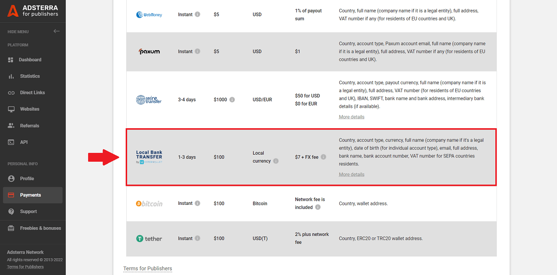Click info icon next to Bitcoin Instant
Viewport: 557px width, 275px height.
tap(197, 203)
